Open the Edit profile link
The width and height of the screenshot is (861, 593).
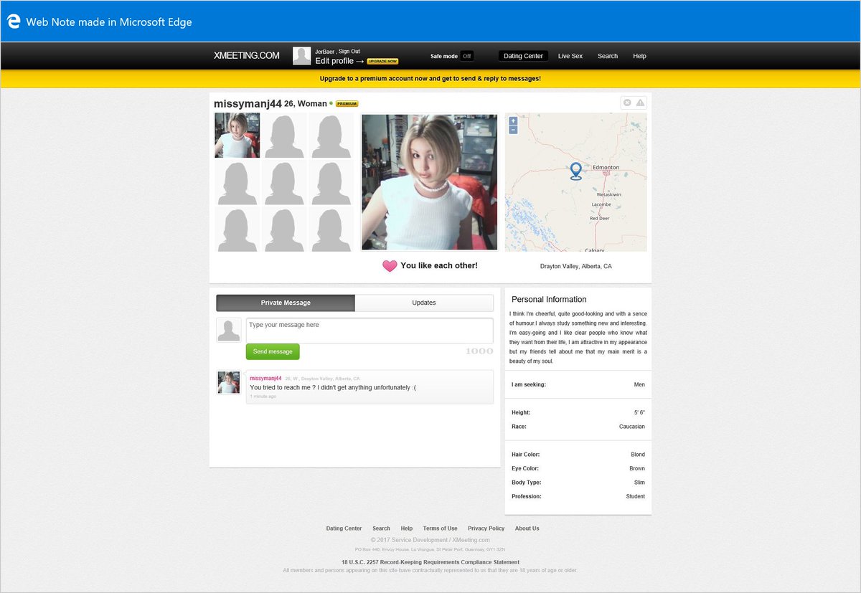tap(340, 61)
